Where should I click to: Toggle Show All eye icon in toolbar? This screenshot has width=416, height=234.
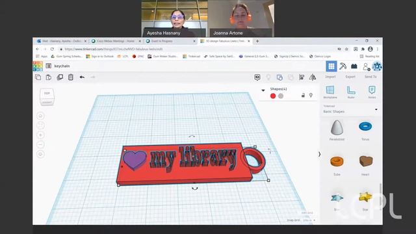point(257,77)
